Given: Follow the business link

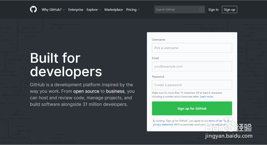Looking at the screenshot, I should 115,91.
